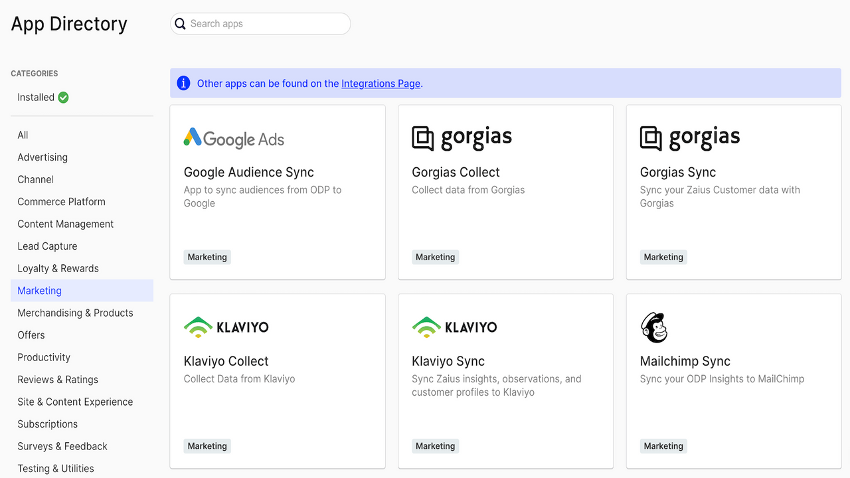Click 'Sync your Zaius Customer data' description

(720, 197)
